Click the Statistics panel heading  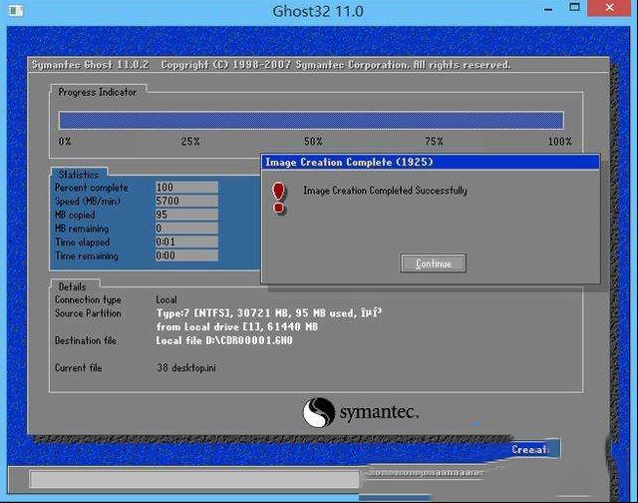tap(79, 175)
